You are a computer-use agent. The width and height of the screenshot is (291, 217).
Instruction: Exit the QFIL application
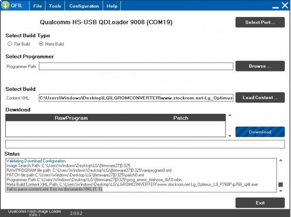pos(260,203)
